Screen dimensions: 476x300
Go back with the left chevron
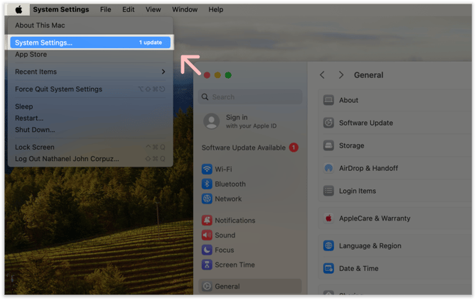coord(322,75)
